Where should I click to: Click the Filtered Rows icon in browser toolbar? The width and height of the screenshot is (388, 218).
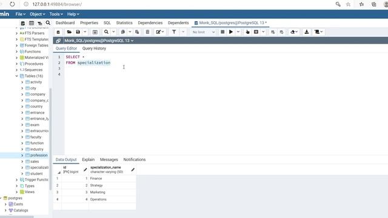pyautogui.click(x=39, y=23)
